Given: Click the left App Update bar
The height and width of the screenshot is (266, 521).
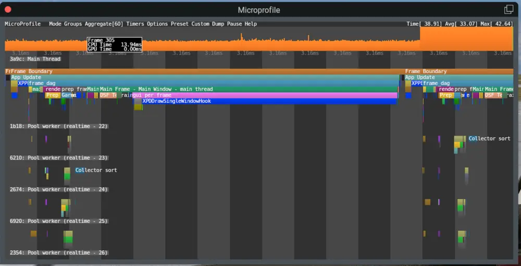Looking at the screenshot, I should tap(203, 77).
